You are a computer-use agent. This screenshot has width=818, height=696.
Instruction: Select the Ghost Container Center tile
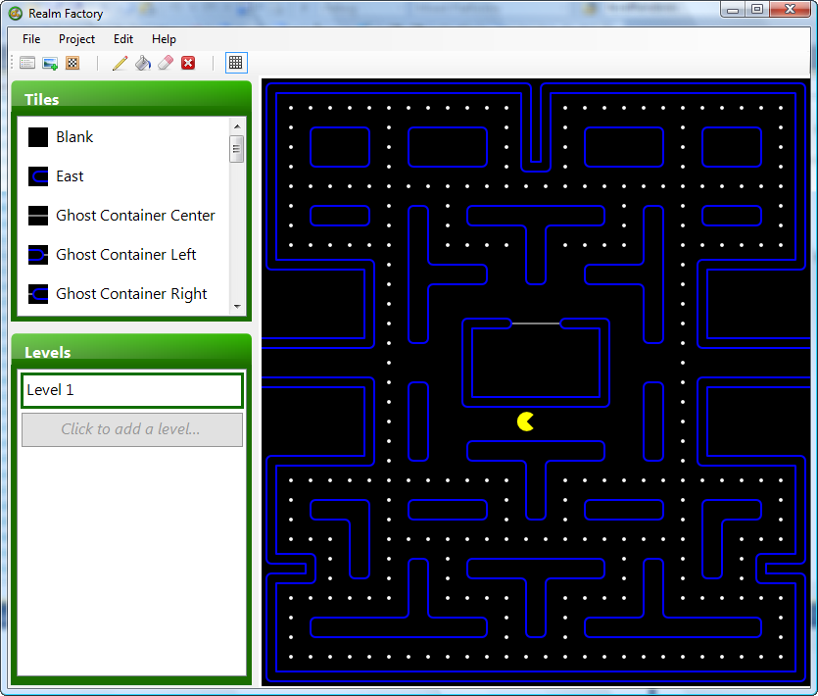[123, 216]
